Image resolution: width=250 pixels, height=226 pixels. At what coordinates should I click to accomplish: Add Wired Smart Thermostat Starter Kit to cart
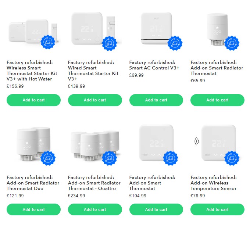tap(95, 100)
